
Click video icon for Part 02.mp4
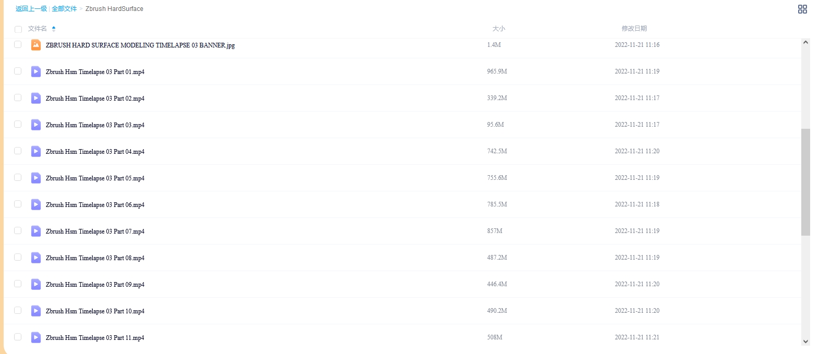click(x=36, y=98)
